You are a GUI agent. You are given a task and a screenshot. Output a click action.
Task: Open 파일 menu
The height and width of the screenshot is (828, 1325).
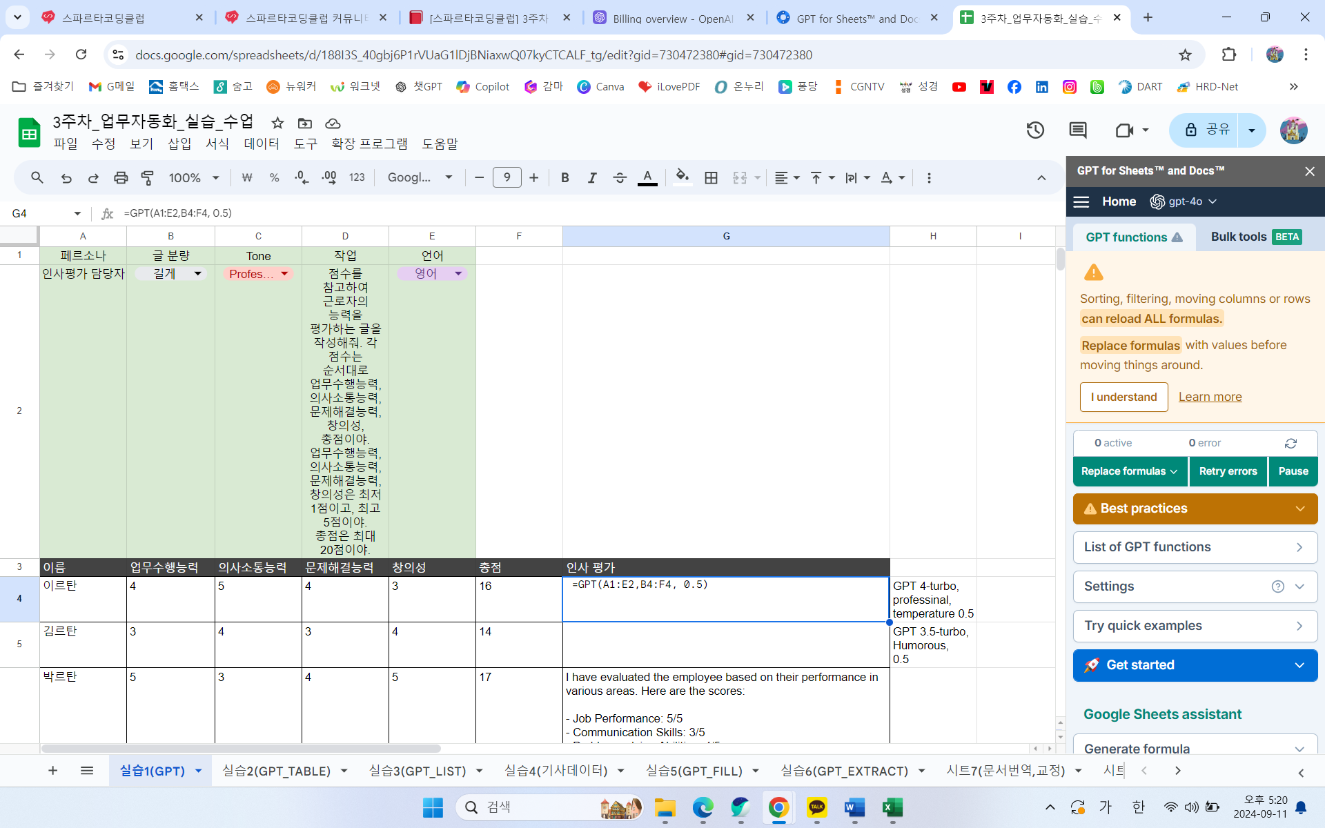(x=66, y=144)
